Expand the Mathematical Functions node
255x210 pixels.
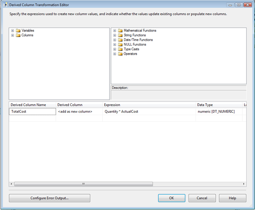pyautogui.click(x=115, y=31)
